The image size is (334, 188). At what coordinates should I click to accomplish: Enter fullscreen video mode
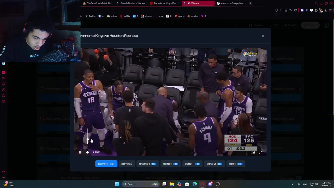pyautogui.click(x=260, y=152)
